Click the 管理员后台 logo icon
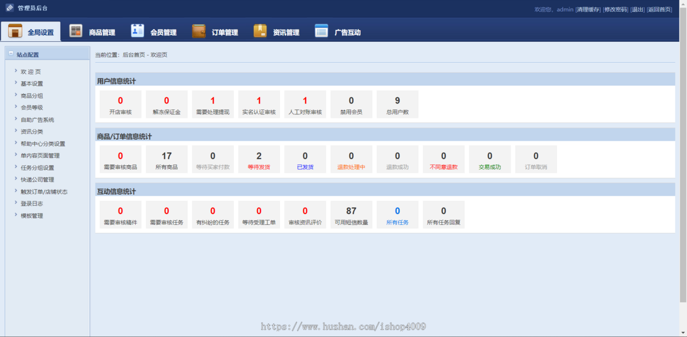Screen dimensions: 687x337 pos(10,8)
